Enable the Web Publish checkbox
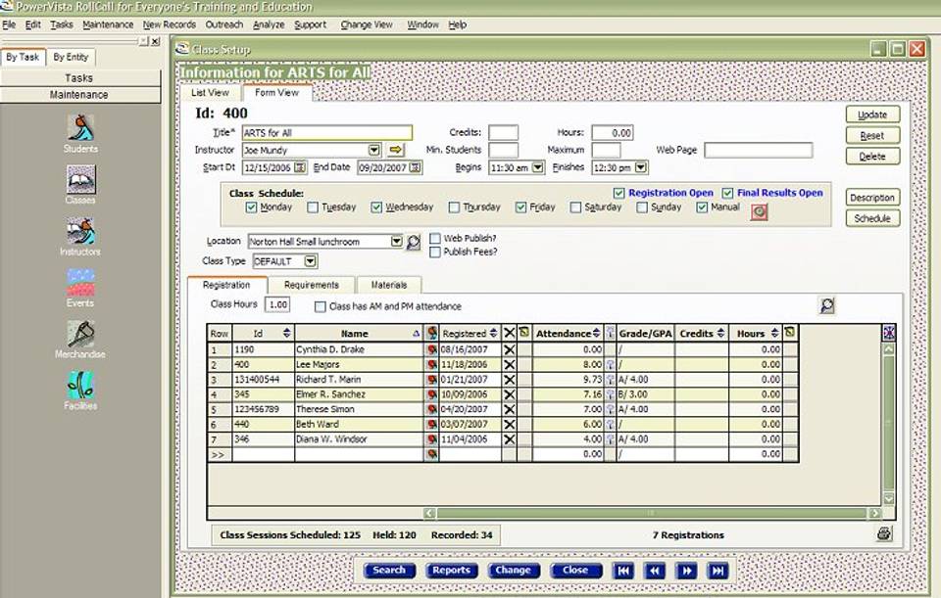Screen dimensions: 941x598 (x=435, y=238)
